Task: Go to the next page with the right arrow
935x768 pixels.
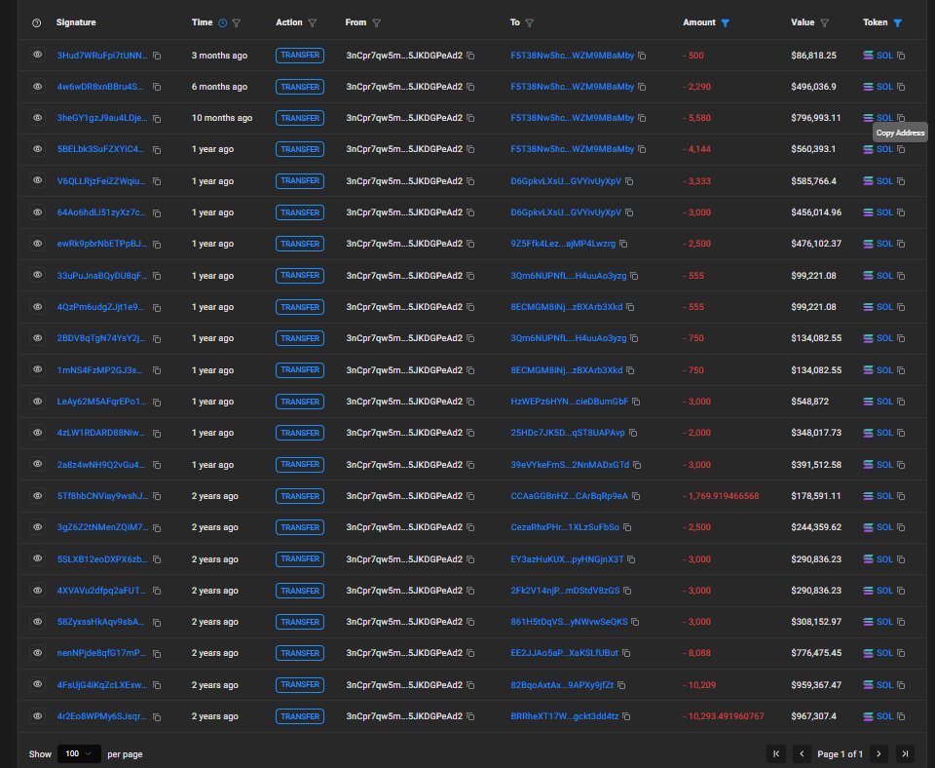Action: tap(879, 753)
